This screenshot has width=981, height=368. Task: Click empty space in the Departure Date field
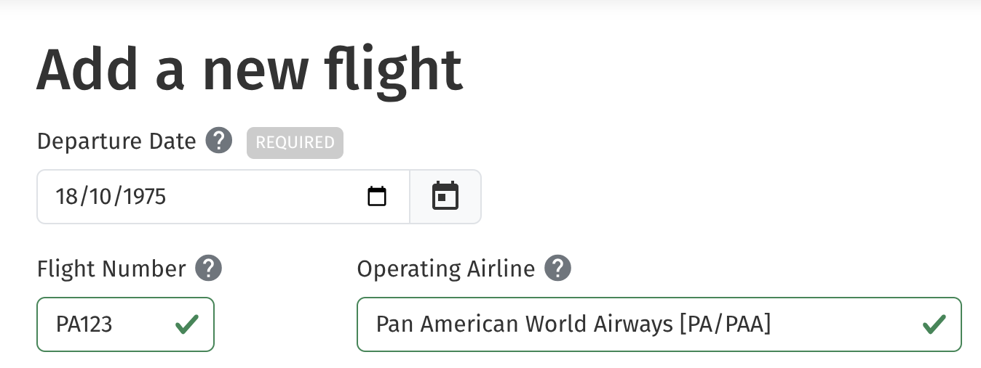(x=269, y=197)
